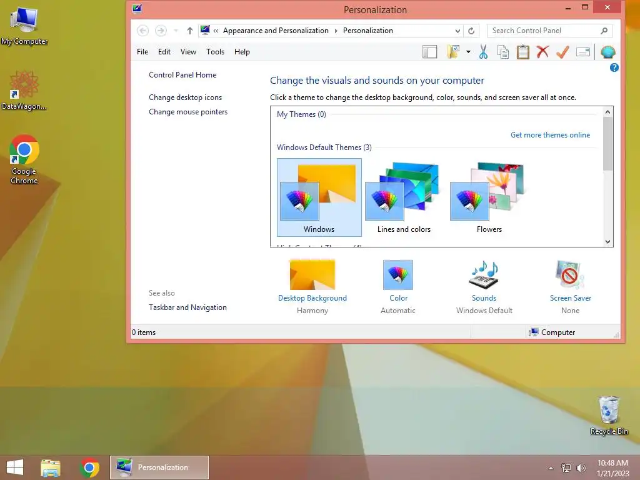The width and height of the screenshot is (640, 480).
Task: Click the My Themes (0) heading
Action: (301, 114)
